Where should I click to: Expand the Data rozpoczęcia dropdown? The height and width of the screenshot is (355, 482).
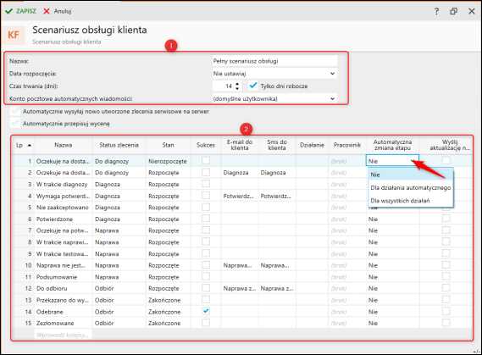point(332,74)
